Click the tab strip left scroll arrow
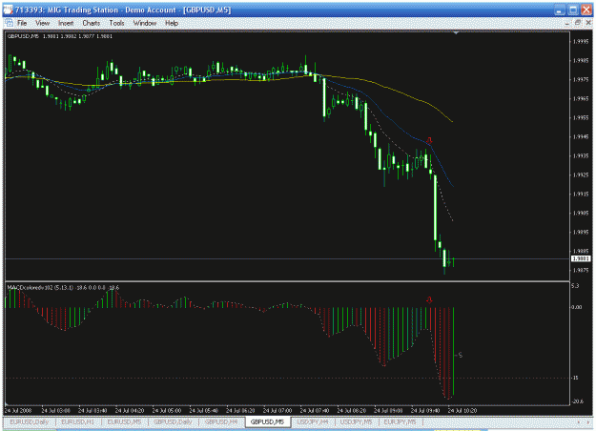Screen dimensions: 596x431 coord(579,421)
